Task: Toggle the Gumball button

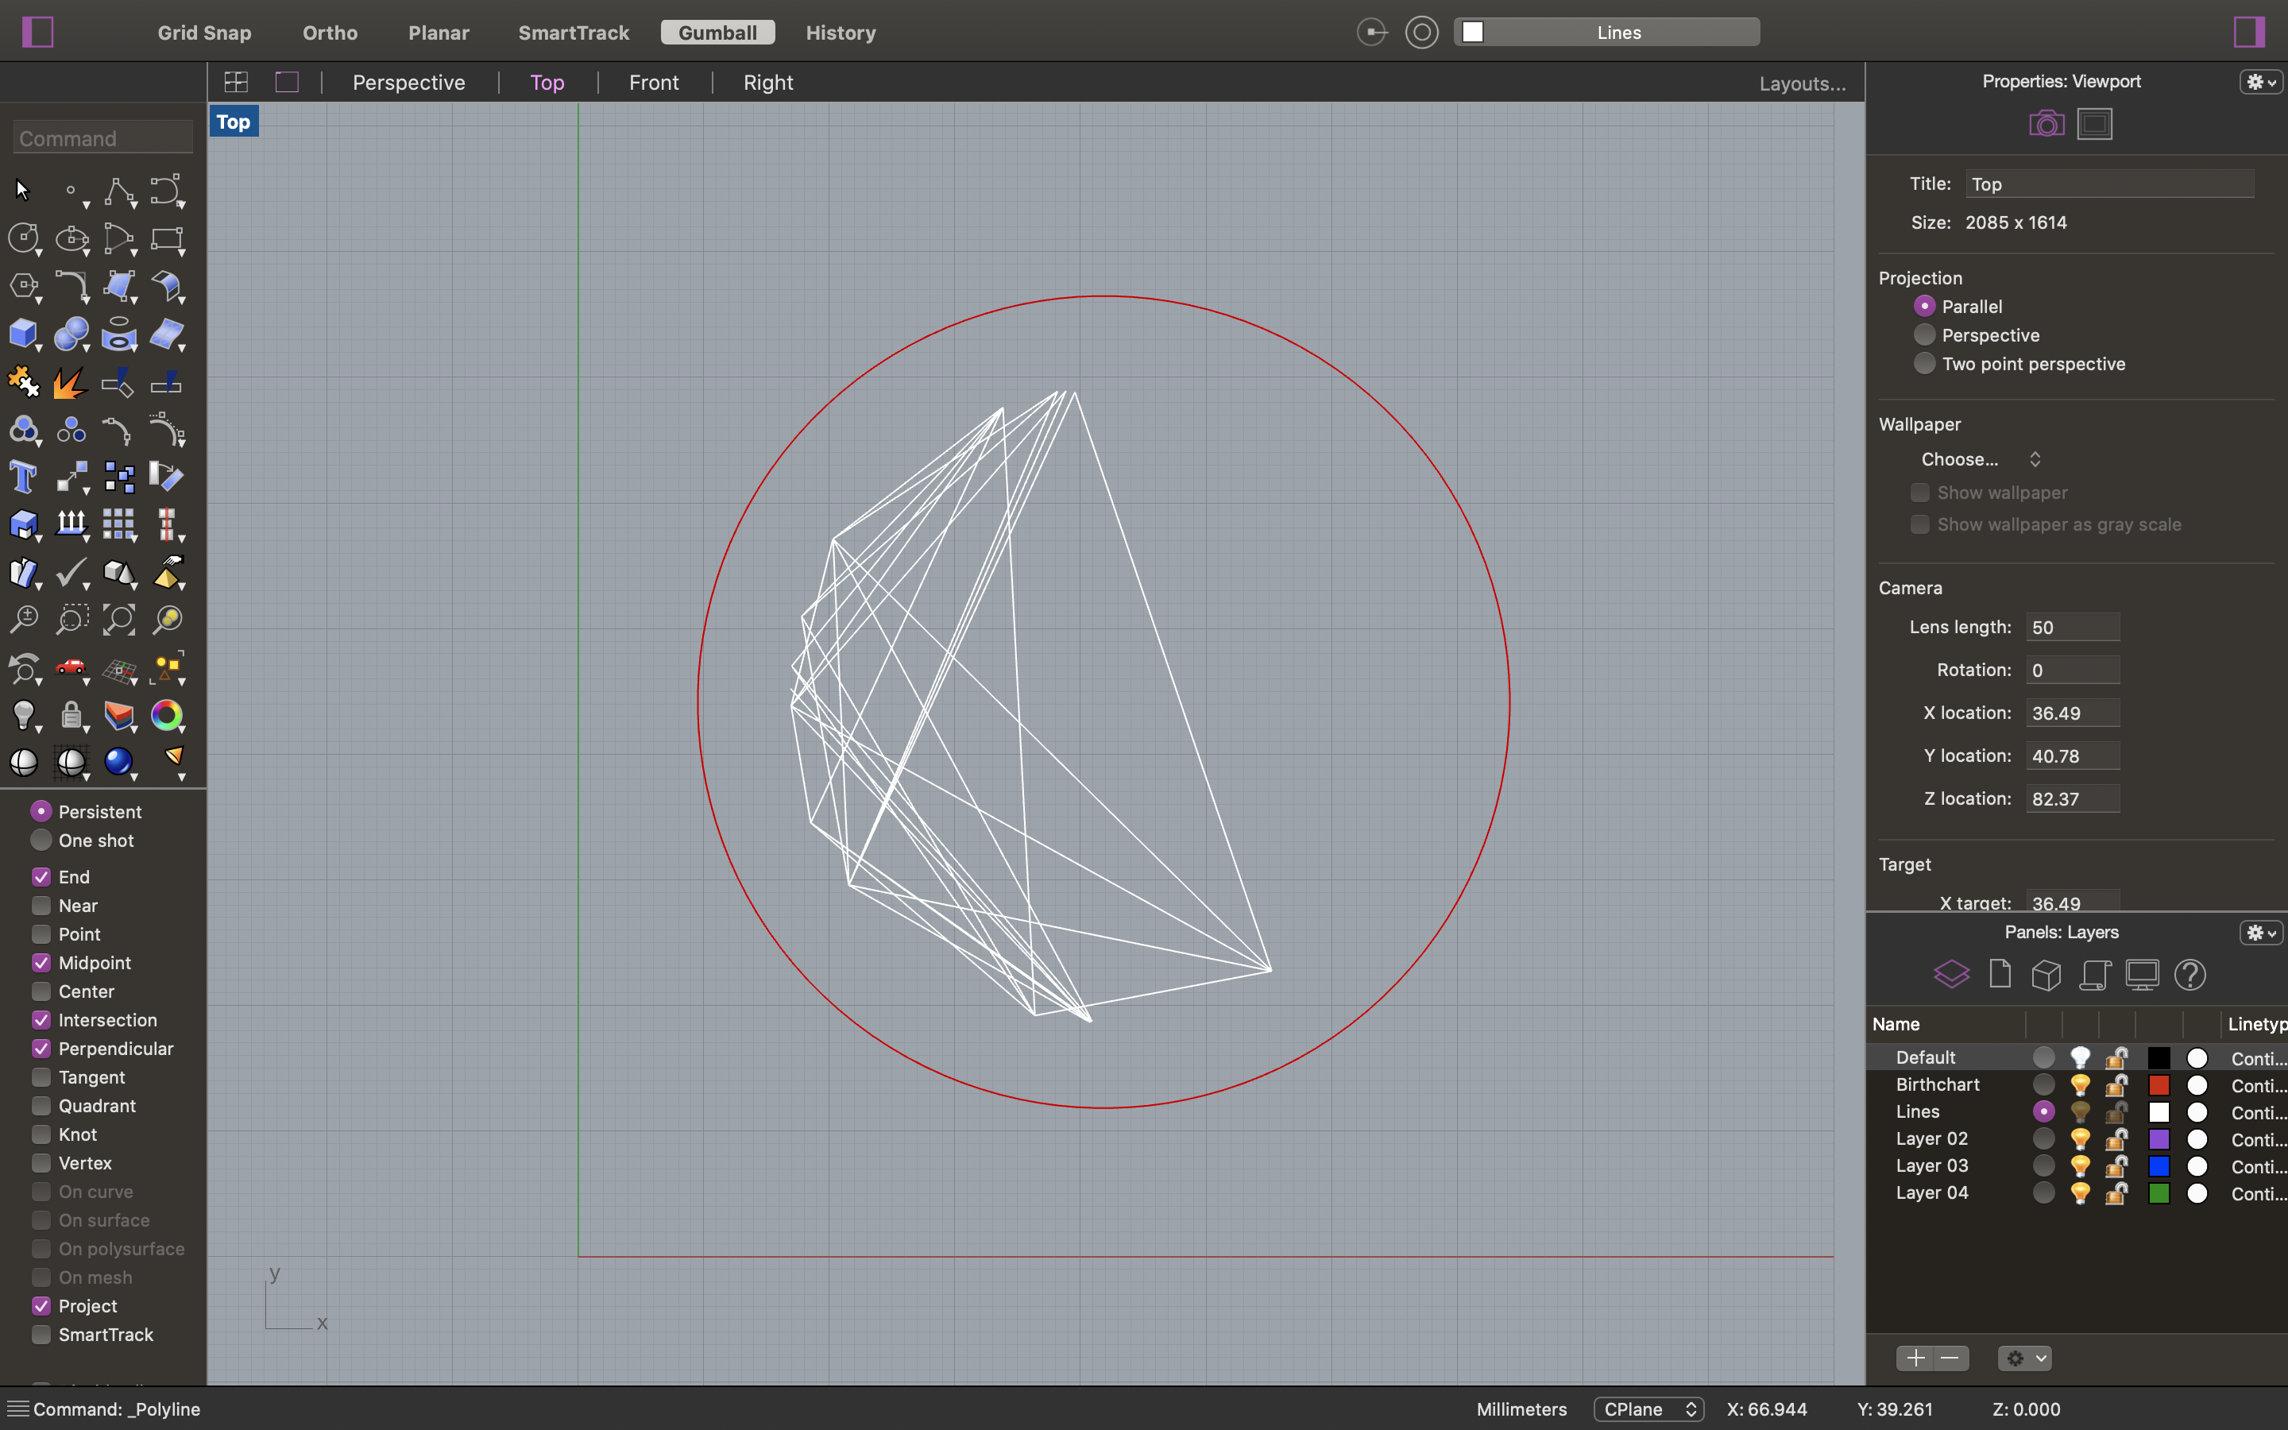Action: coord(717,32)
